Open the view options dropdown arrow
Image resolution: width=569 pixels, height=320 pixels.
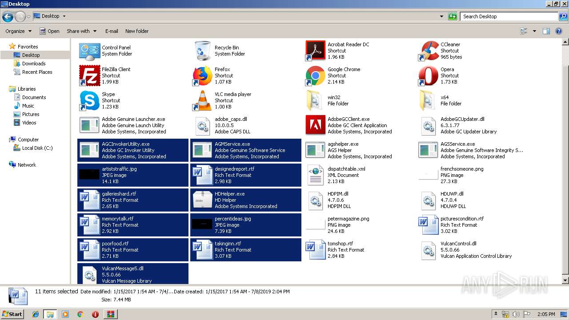pyautogui.click(x=534, y=31)
